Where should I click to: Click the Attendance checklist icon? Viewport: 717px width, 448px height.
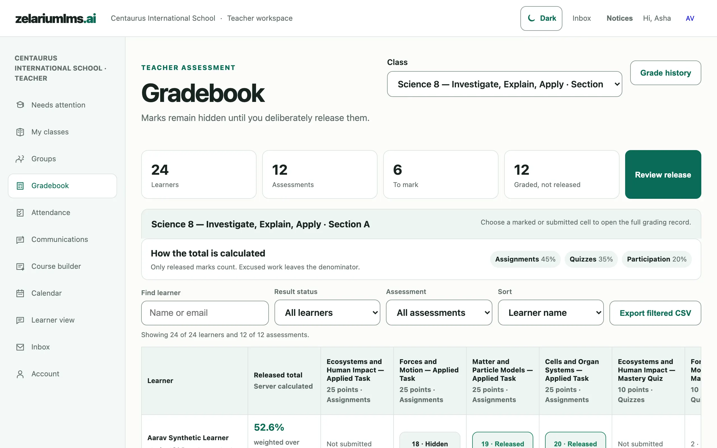20,213
